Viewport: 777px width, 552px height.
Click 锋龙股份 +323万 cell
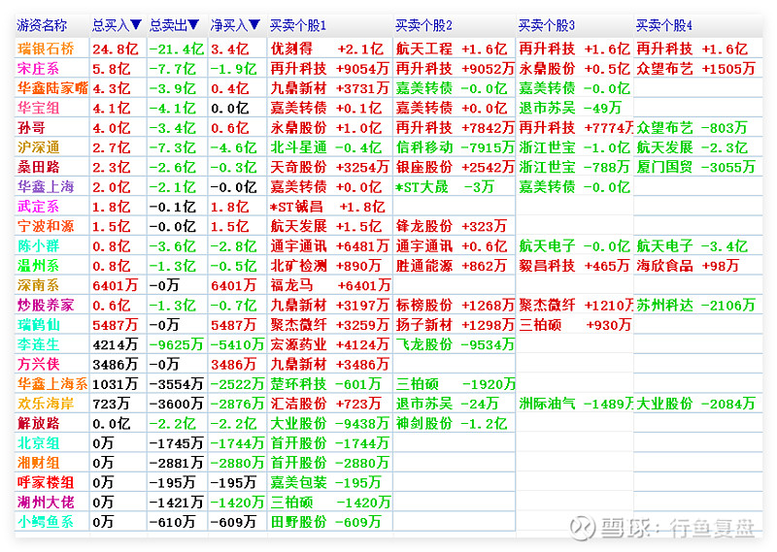452,226
